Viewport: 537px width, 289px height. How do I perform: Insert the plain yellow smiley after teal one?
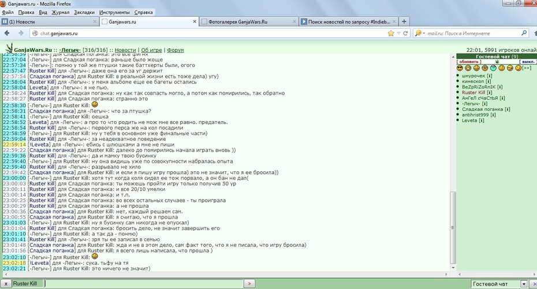[x=502, y=68]
